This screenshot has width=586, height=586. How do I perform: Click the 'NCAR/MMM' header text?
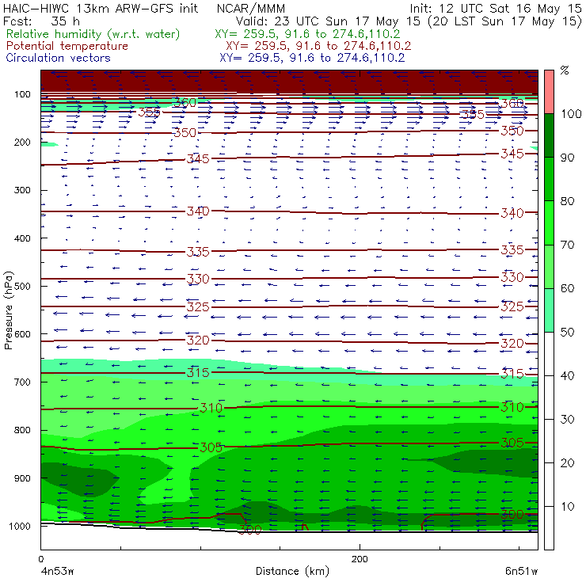(x=251, y=9)
